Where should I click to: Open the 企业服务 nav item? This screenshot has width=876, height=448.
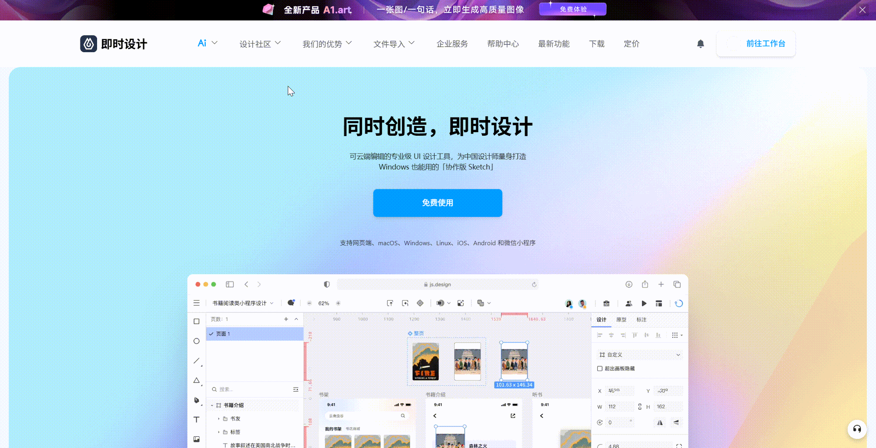[452, 44]
